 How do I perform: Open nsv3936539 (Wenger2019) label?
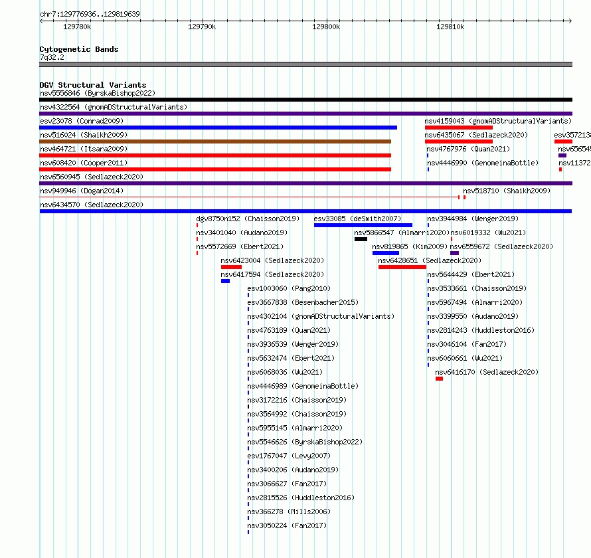[293, 344]
